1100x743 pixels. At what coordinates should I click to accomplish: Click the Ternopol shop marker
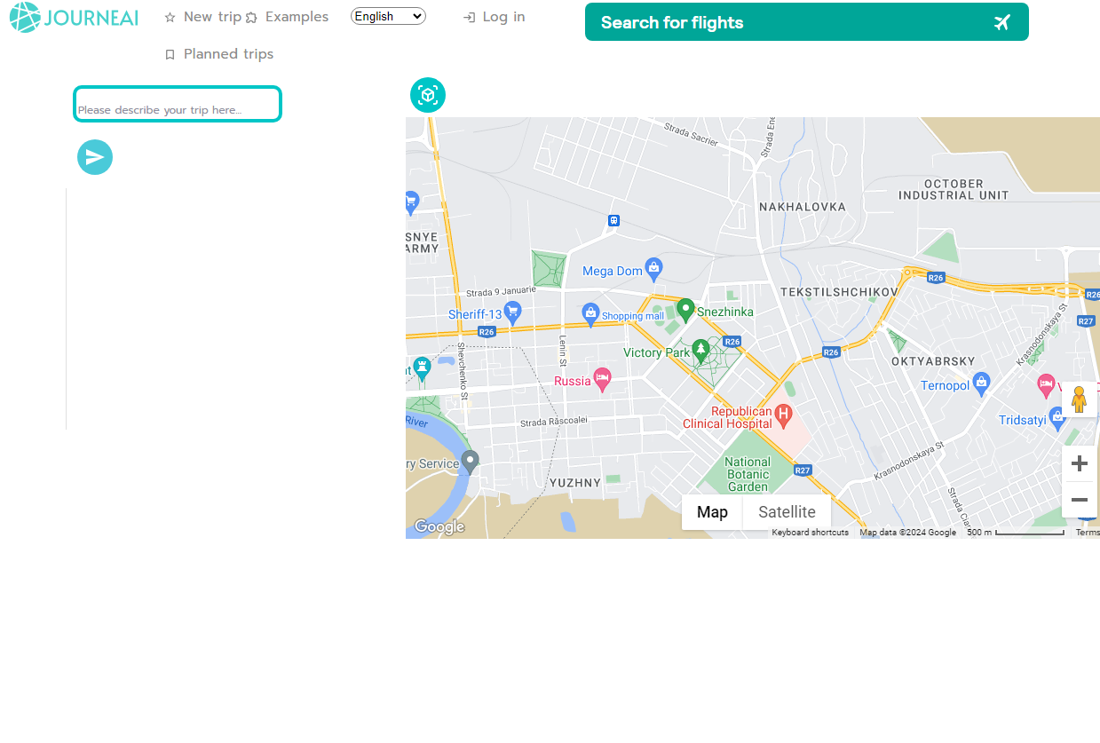(981, 383)
